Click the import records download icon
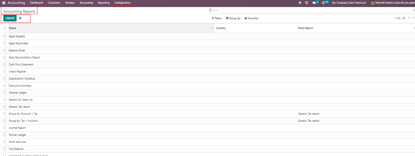Image resolution: width=415 pixels, height=156 pixels. tap(20, 18)
